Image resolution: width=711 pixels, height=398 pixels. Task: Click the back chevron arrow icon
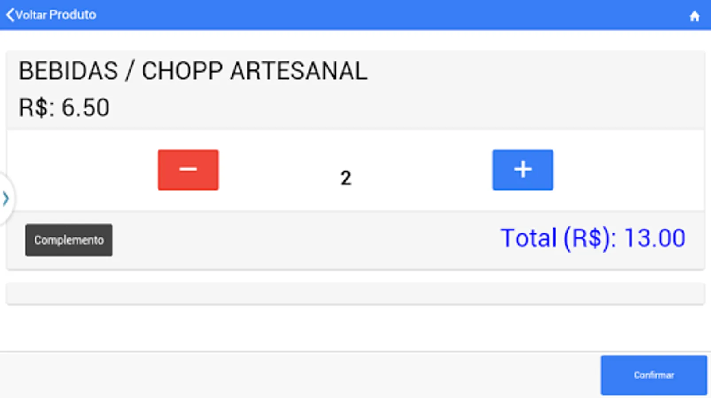pos(10,15)
